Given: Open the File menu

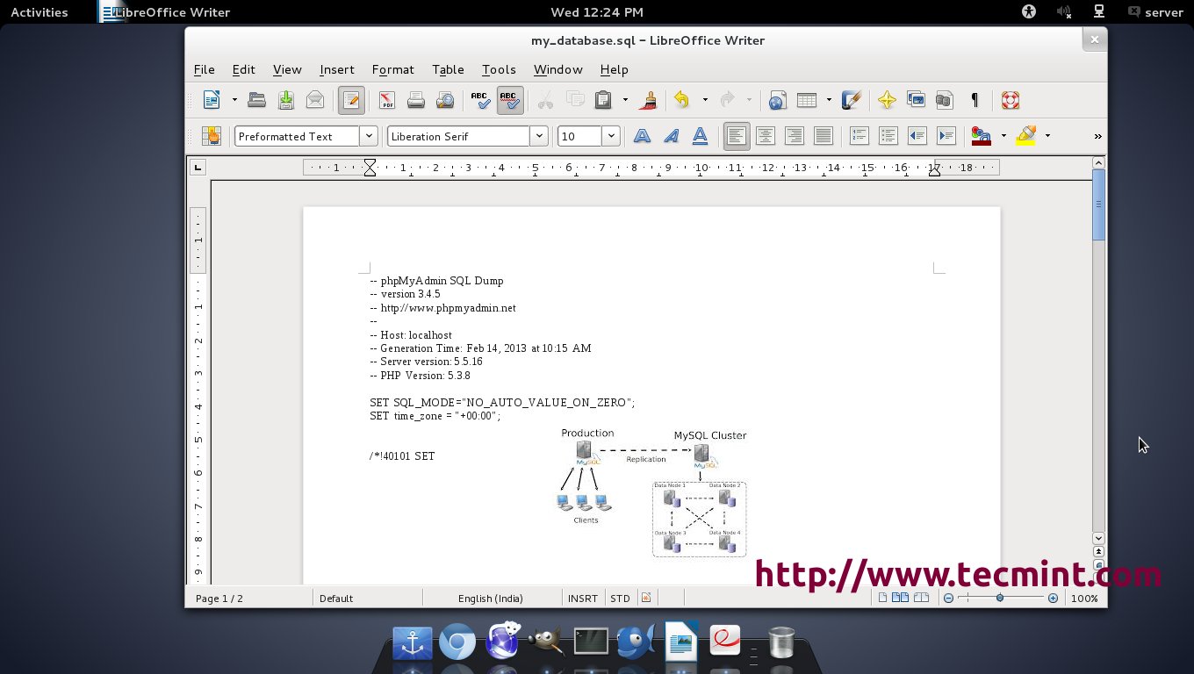Looking at the screenshot, I should tap(204, 69).
